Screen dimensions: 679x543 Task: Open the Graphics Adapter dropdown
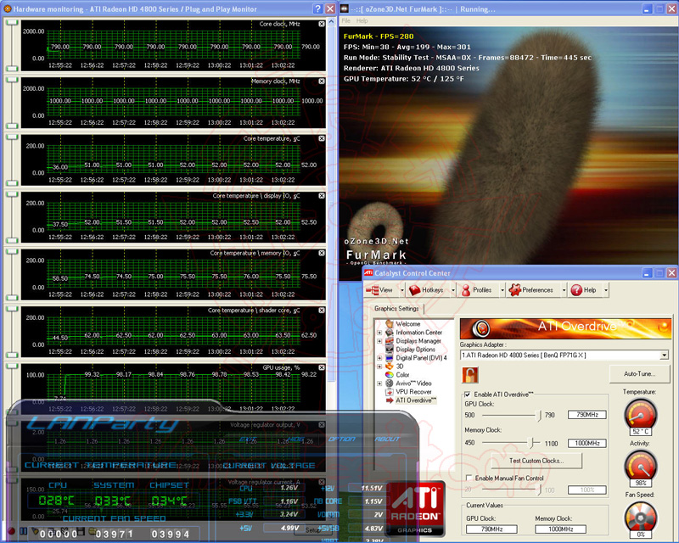click(x=664, y=355)
